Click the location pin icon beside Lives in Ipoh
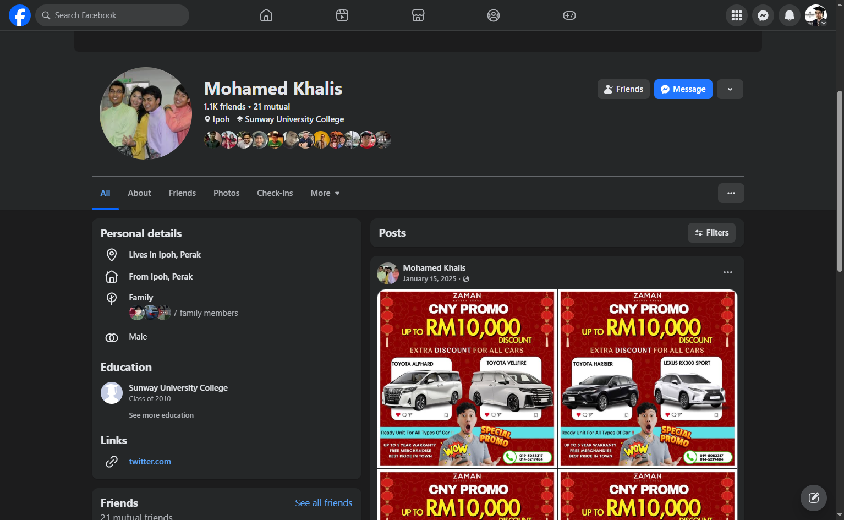Image resolution: width=844 pixels, height=520 pixels. [x=112, y=255]
